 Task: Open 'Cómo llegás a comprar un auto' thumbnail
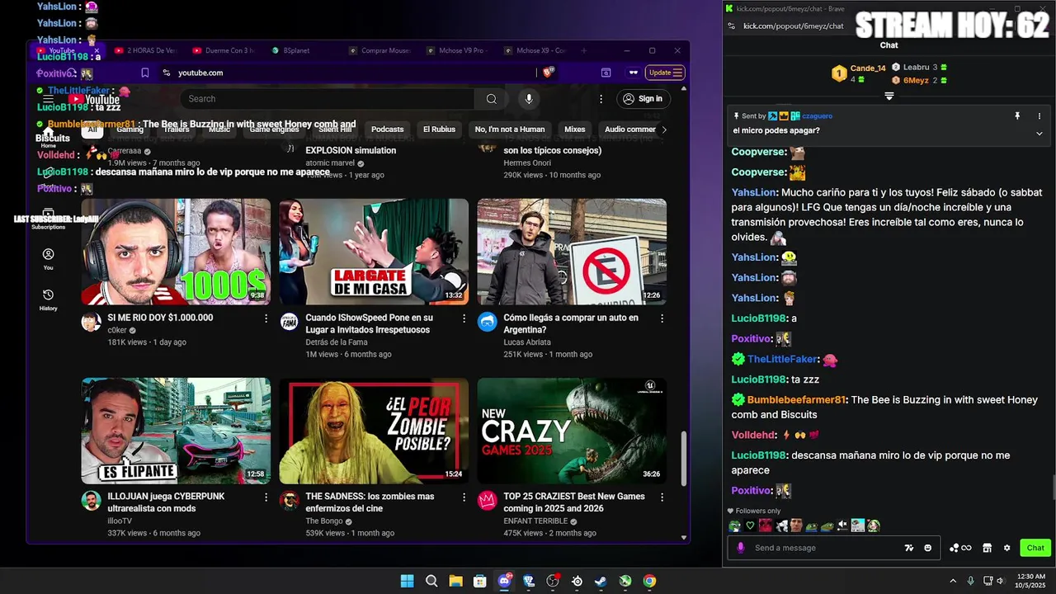[x=572, y=252]
